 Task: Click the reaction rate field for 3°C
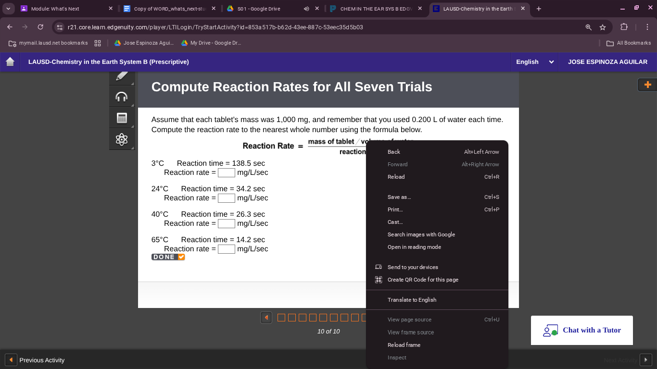pyautogui.click(x=226, y=172)
